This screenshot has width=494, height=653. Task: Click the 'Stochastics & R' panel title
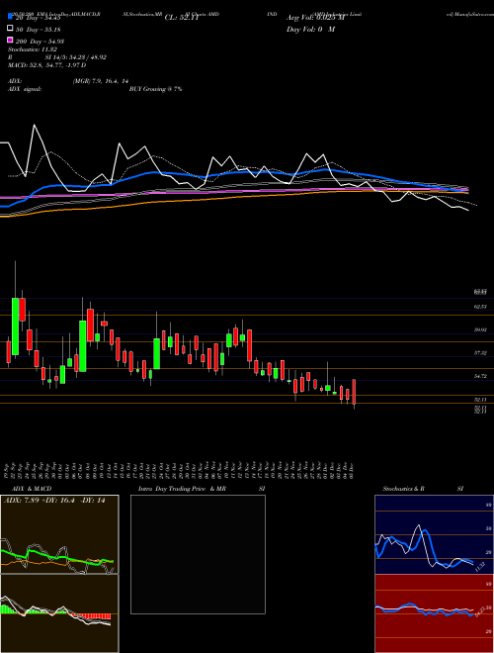[x=403, y=489]
